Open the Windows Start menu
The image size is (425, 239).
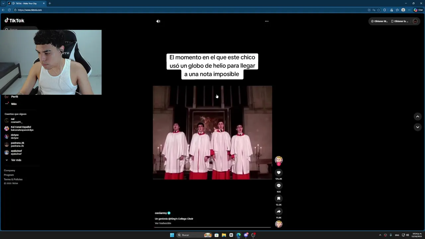click(x=172, y=235)
